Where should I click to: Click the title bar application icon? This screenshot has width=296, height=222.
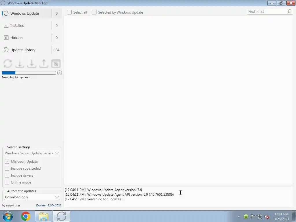[x=3, y=3]
